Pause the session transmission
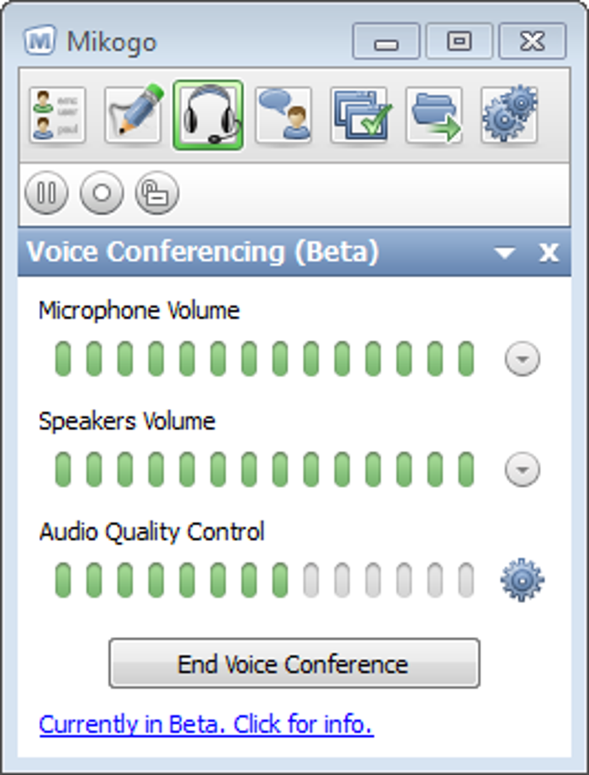589x775 pixels. [x=46, y=193]
